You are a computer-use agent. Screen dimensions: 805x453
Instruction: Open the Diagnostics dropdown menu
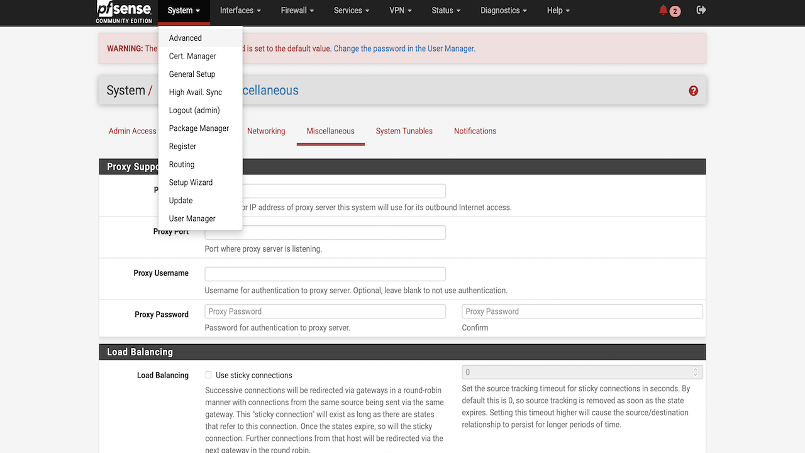click(504, 11)
